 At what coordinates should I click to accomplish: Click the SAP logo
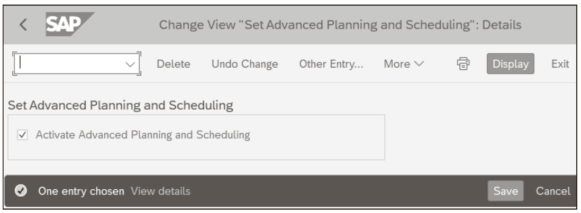(69, 24)
